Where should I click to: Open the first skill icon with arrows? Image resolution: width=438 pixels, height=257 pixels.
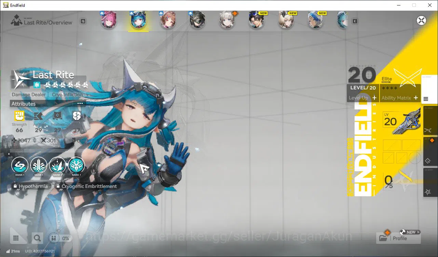(20, 166)
